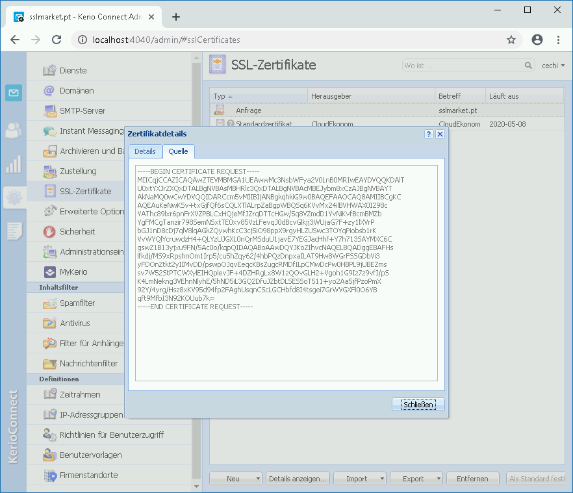Switch to the configuration gear section in left rail

click(x=14, y=197)
